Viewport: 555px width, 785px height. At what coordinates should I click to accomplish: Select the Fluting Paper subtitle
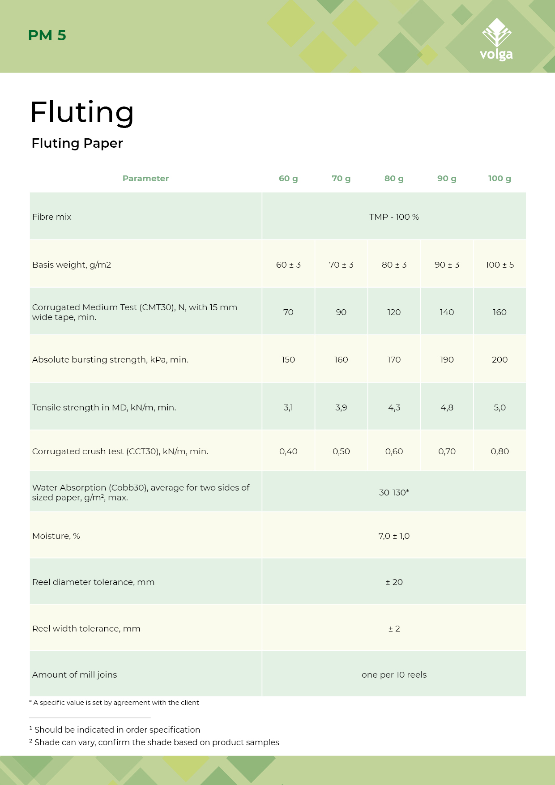(77, 143)
